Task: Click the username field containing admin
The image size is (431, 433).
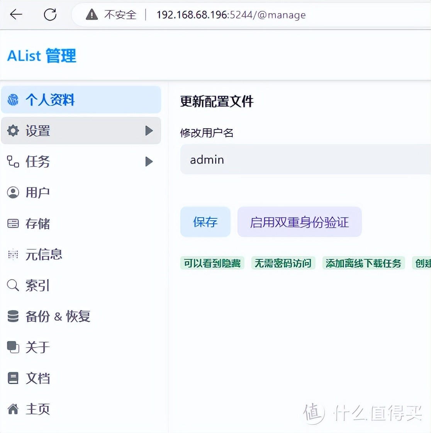Action: (x=305, y=159)
